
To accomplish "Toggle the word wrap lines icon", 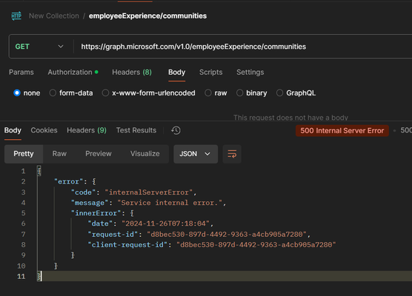I will [x=232, y=154].
